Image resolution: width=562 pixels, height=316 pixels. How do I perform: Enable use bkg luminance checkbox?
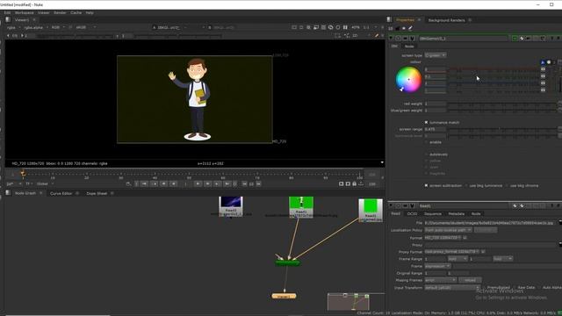click(467, 185)
